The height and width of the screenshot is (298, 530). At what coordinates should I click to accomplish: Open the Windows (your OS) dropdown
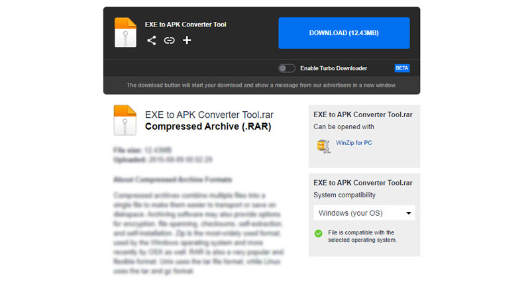tap(364, 213)
